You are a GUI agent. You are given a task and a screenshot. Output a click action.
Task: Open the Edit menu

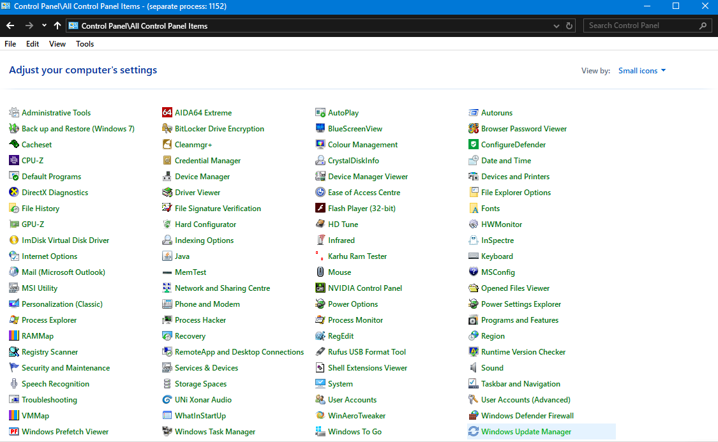[x=33, y=44]
